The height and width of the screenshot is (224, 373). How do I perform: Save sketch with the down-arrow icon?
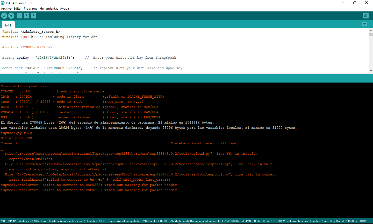tap(33, 16)
